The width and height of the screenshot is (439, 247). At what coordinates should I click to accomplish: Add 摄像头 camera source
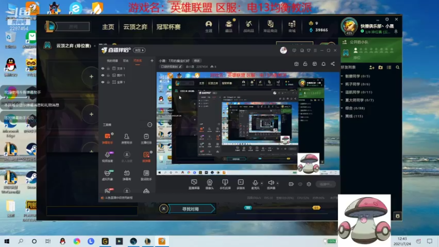pos(210,184)
